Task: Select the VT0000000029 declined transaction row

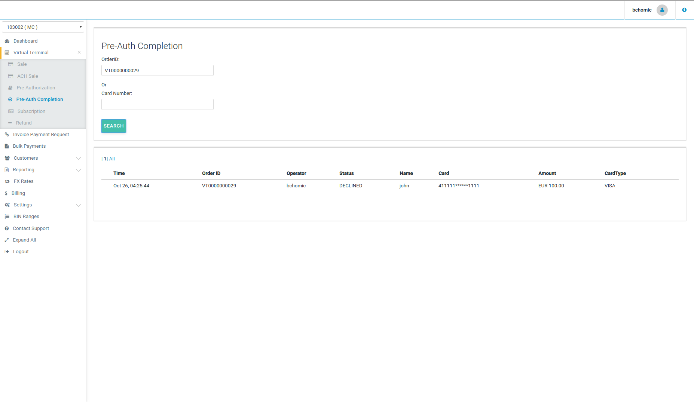Action: (219, 186)
